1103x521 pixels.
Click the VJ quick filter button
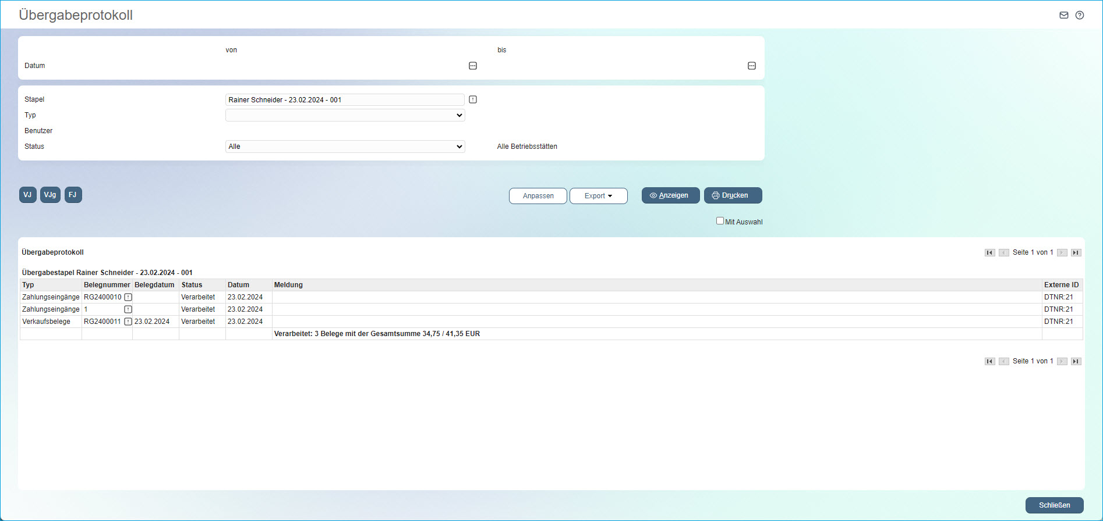tap(28, 195)
